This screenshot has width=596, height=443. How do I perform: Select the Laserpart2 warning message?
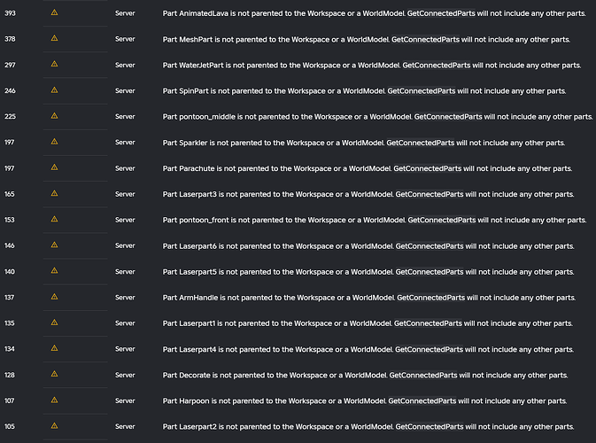(x=368, y=426)
